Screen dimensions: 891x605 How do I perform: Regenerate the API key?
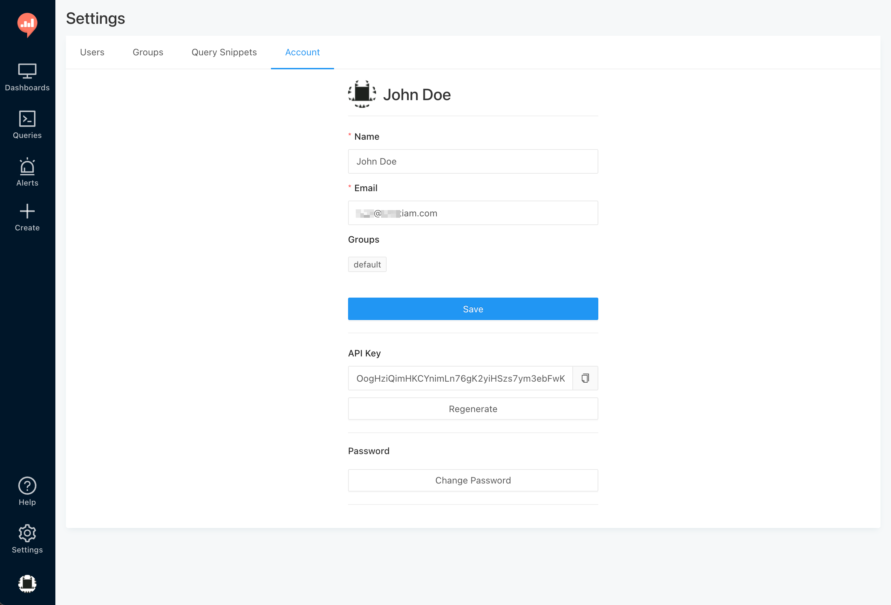473,409
